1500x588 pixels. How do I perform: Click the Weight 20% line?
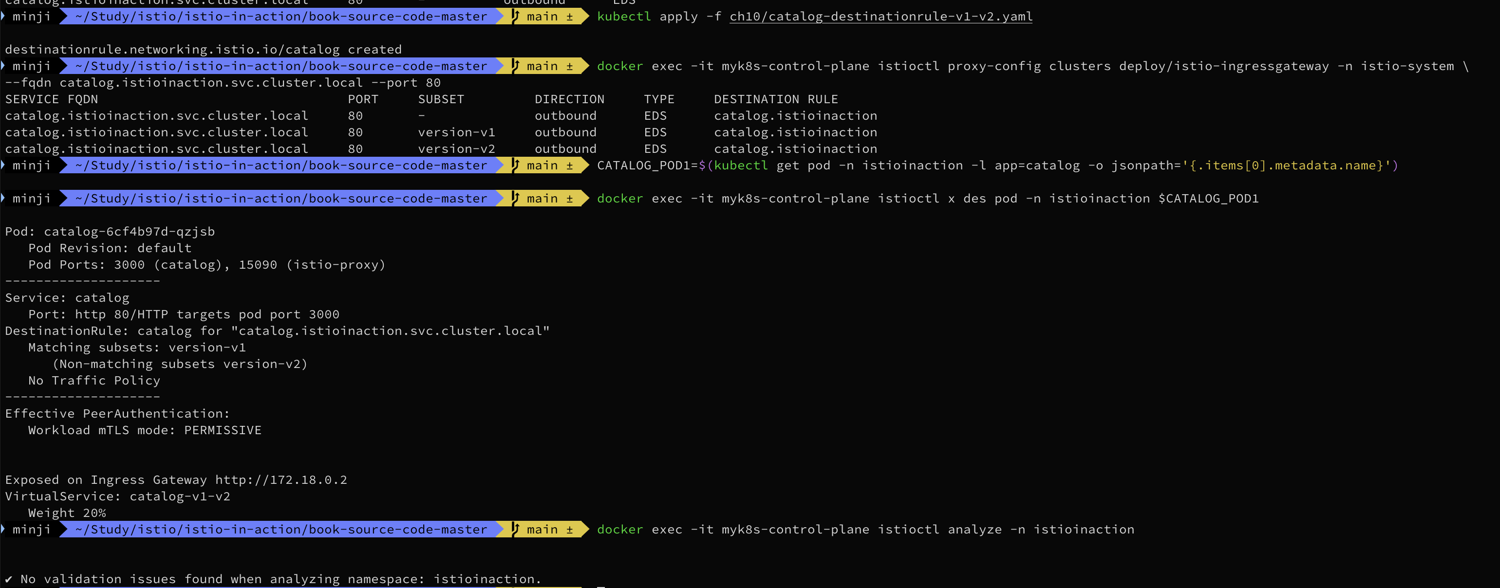(x=67, y=513)
